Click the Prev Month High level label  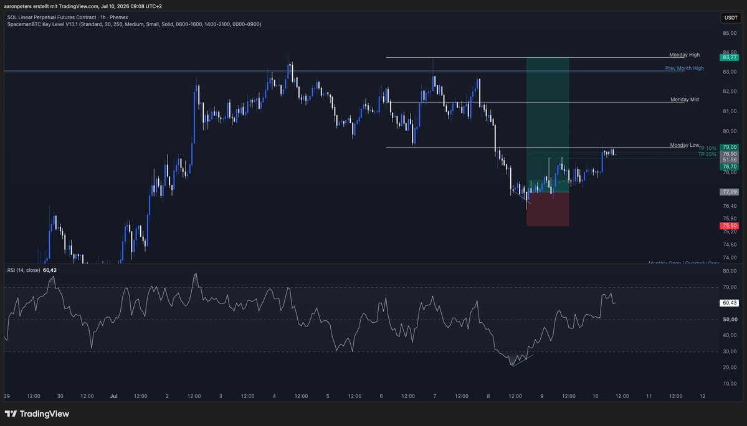click(x=684, y=68)
